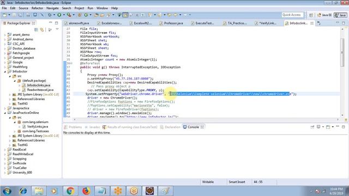Open Chrome from the taskbar
349x196 pixels.
70,191
